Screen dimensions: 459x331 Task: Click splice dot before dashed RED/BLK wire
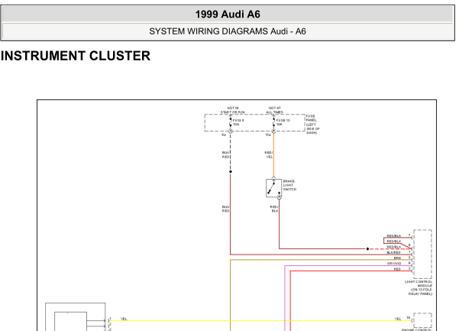(367, 249)
